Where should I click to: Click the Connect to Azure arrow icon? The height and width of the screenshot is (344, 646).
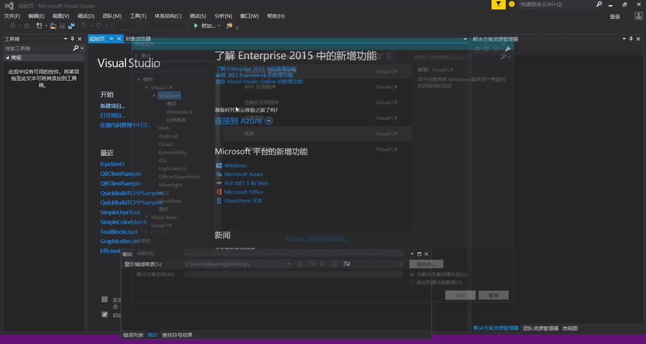[268, 121]
